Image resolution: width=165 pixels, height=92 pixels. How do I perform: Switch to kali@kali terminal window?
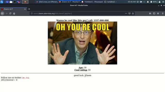[x=111, y=2]
